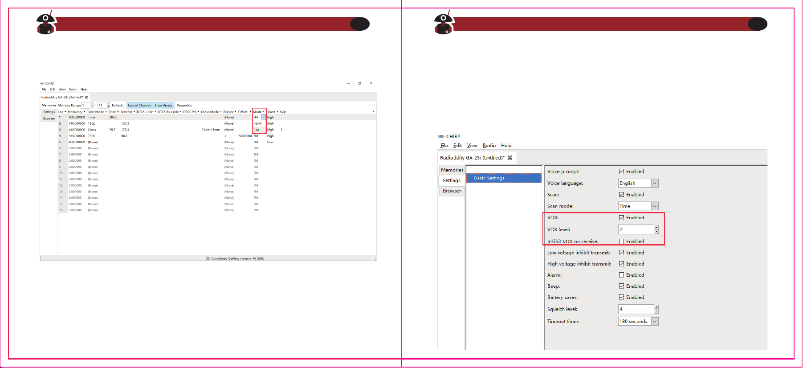Image resolution: width=803 pixels, height=368 pixels.
Task: Open the Voice language dropdown showing English
Action: pyautogui.click(x=638, y=183)
